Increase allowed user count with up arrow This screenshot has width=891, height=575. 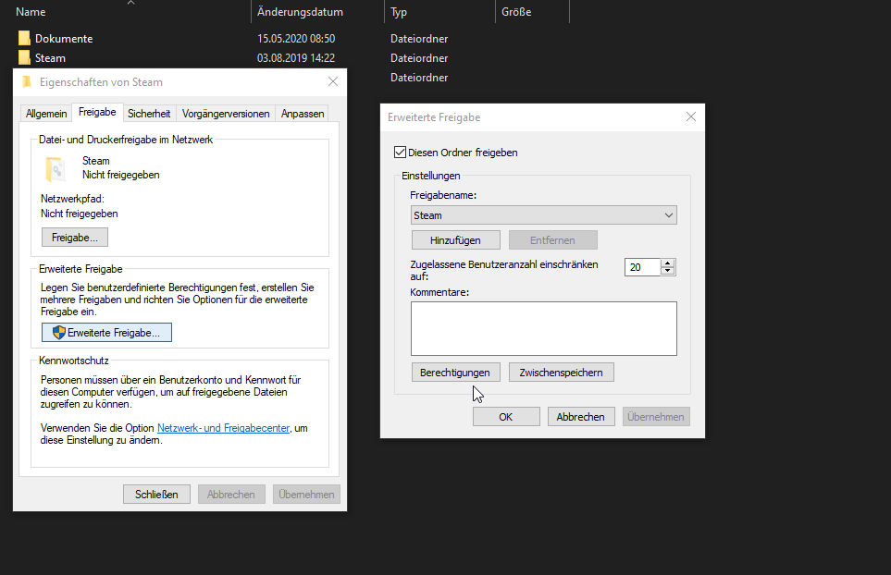coord(668,263)
